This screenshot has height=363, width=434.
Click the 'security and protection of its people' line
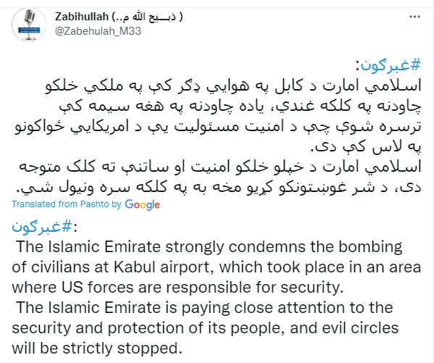205,328
